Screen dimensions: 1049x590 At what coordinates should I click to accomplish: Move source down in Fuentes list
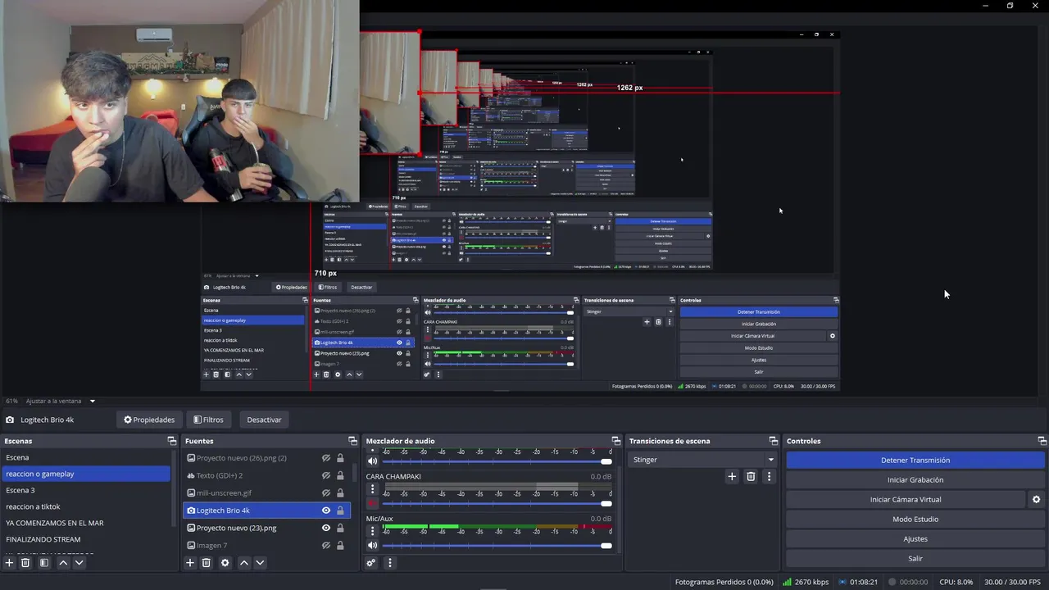[260, 563]
